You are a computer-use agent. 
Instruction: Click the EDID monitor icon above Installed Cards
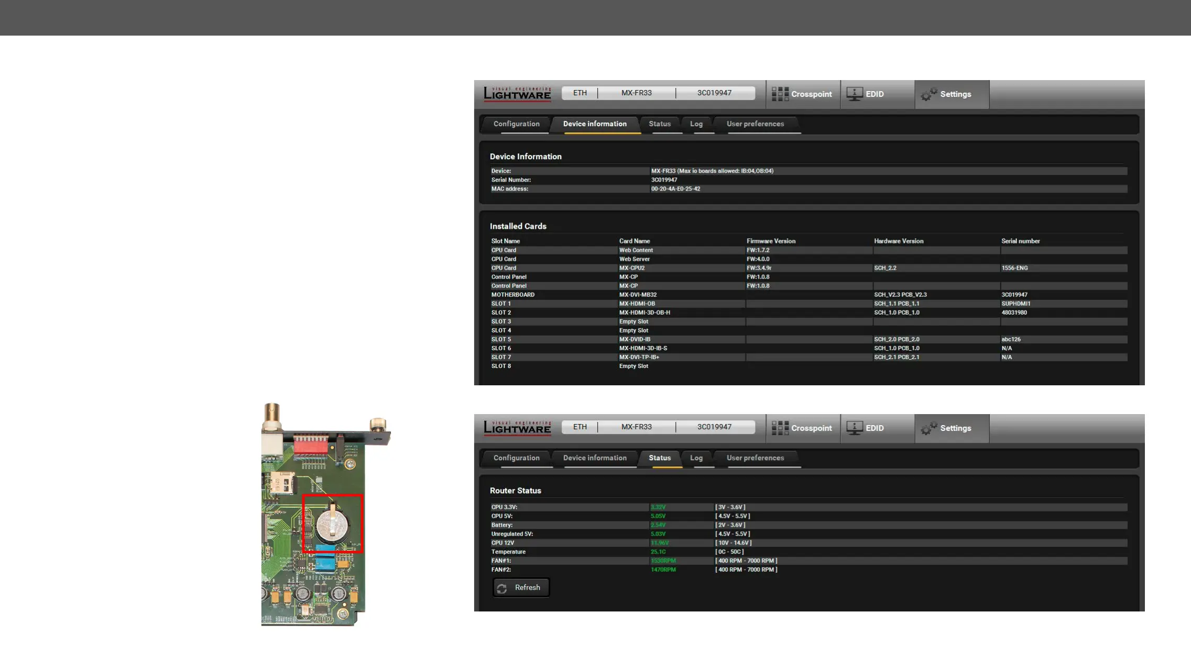tap(855, 94)
